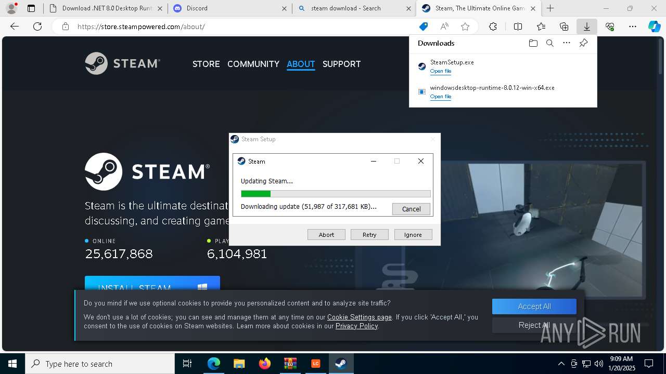Open the STORE menu on Steam
Viewport: 666px width, 374px height.
[x=206, y=64]
